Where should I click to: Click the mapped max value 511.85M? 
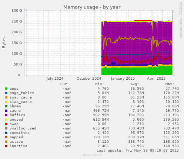point(171,137)
